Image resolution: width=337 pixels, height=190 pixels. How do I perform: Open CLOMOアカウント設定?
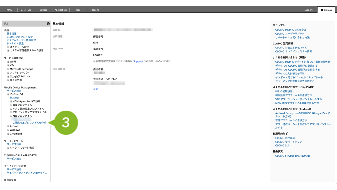tap(19, 37)
